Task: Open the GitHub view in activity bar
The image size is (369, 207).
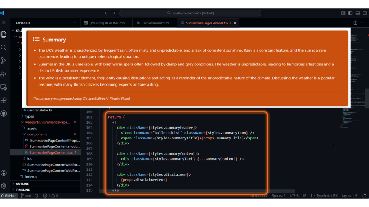Action: [4, 114]
